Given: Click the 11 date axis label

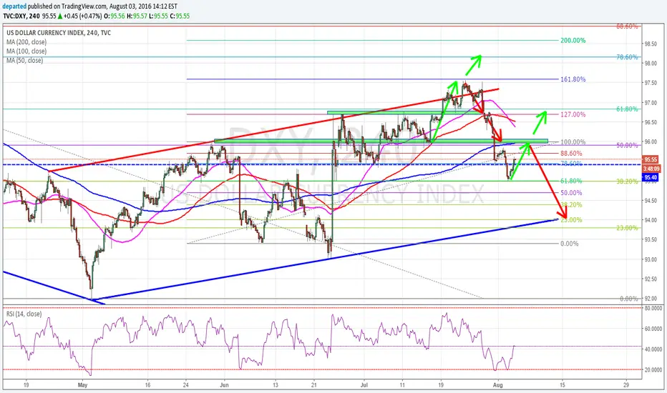Looking at the screenshot, I should [x=402, y=385].
